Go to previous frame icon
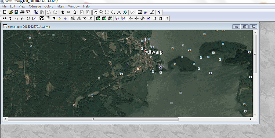 click(82, 12)
